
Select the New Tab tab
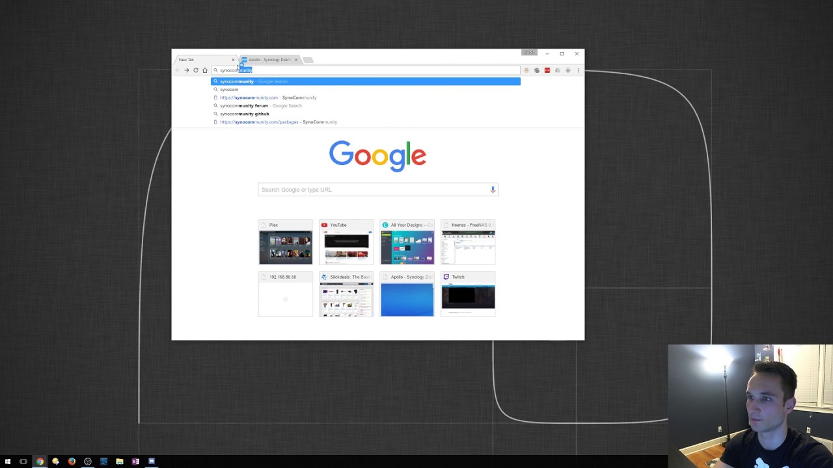tap(204, 60)
